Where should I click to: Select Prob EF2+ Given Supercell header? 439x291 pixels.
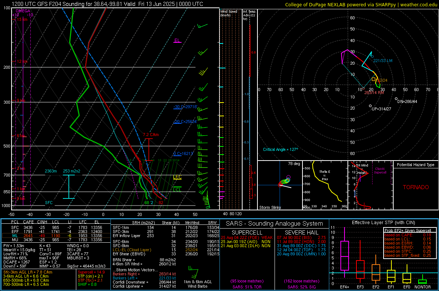point(408,230)
